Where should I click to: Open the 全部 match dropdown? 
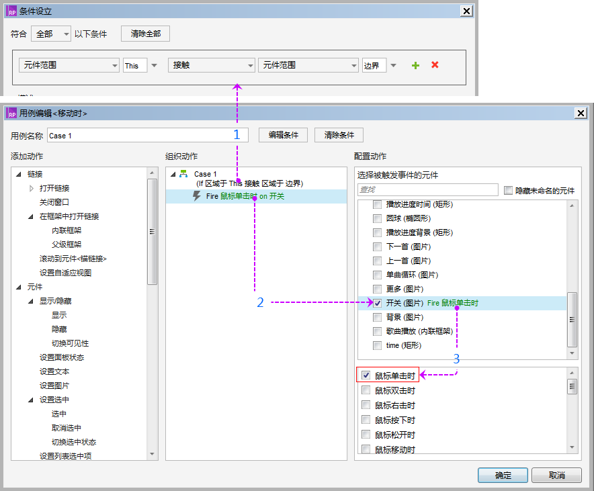51,34
